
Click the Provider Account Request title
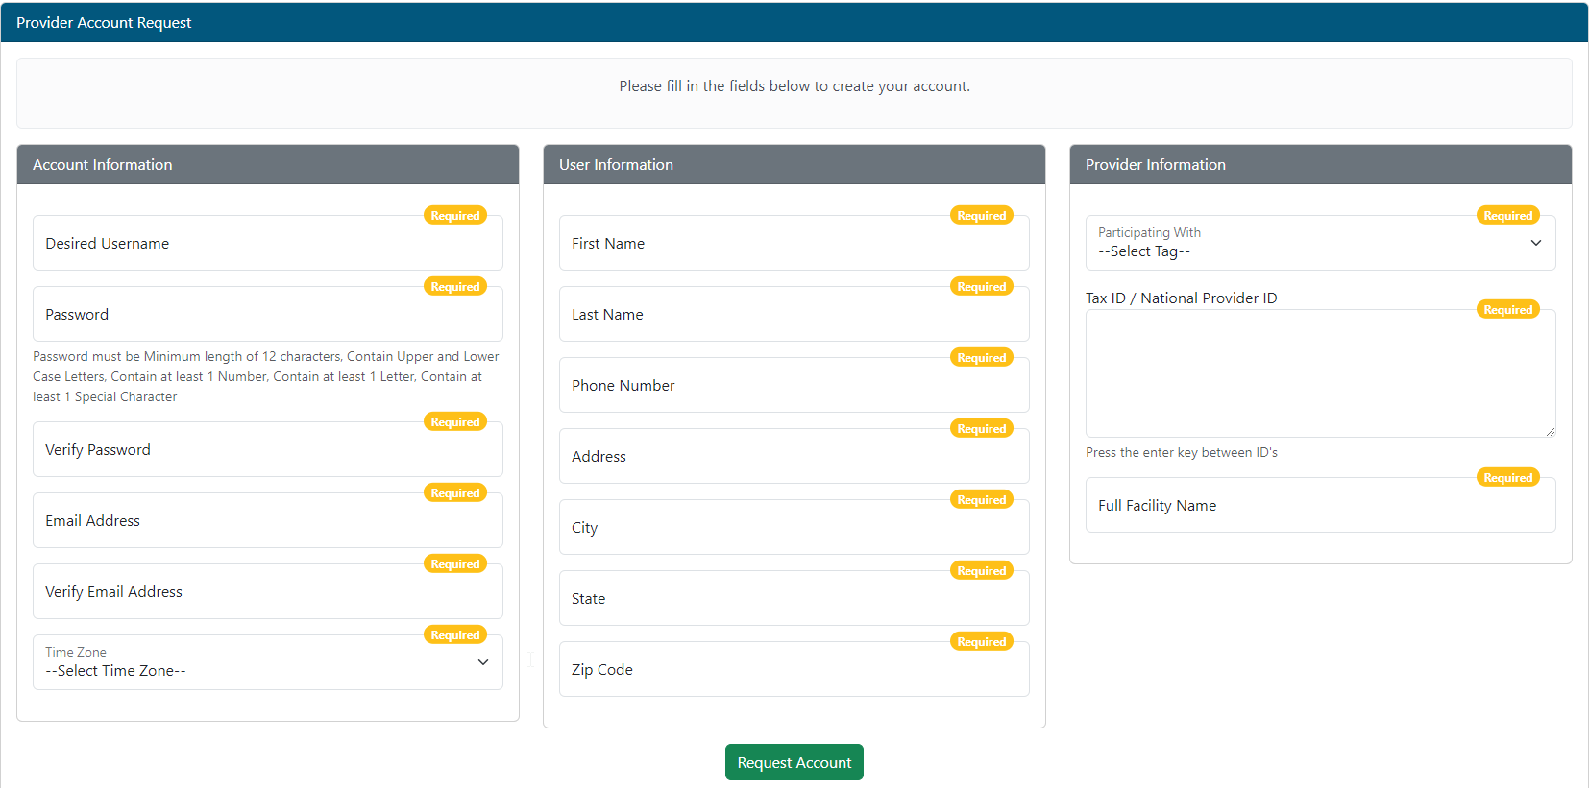coord(104,22)
